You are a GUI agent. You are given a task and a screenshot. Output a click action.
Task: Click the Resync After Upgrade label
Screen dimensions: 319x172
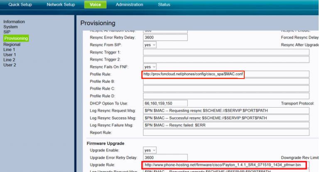(x=300, y=45)
